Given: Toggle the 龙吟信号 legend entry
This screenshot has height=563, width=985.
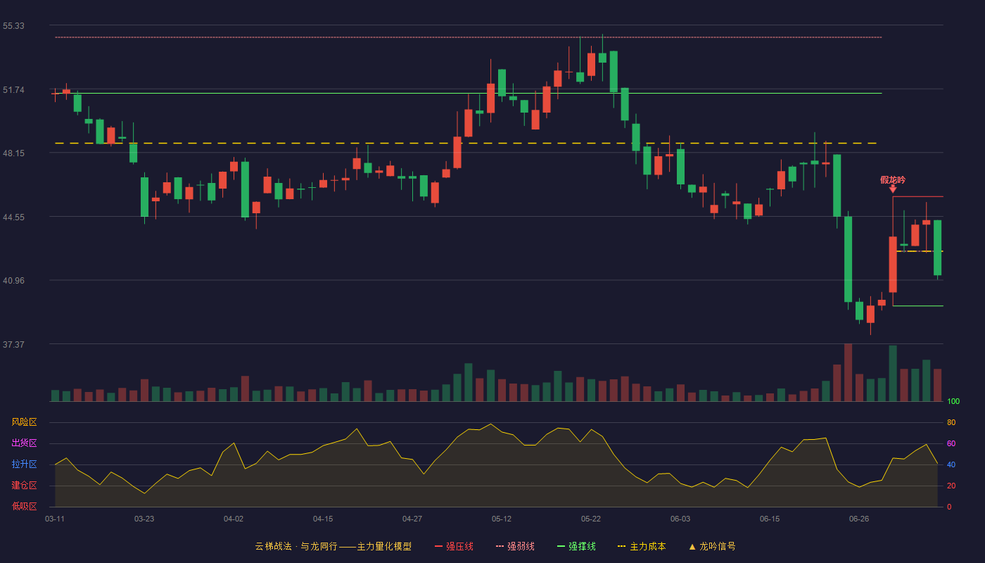Looking at the screenshot, I should (711, 546).
